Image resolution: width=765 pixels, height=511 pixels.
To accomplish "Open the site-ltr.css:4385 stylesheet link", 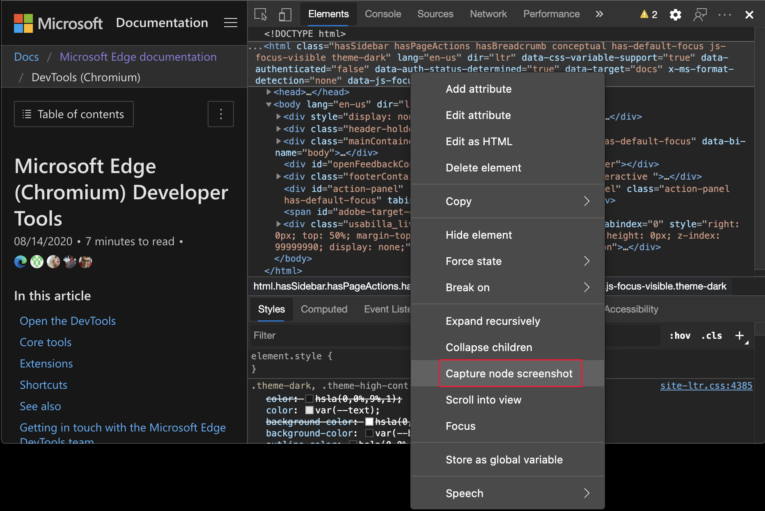I will [x=706, y=386].
